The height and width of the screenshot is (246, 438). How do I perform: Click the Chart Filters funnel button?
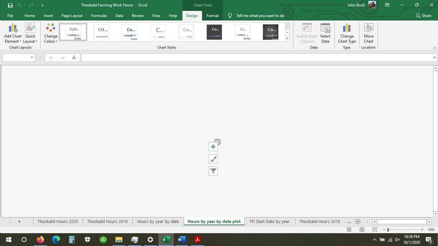click(213, 171)
